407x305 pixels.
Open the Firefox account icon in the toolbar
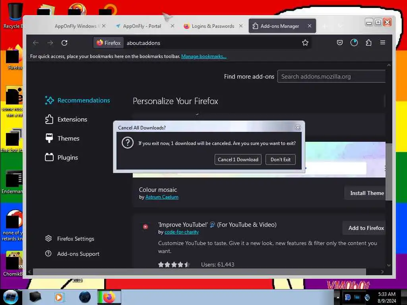[354, 42]
